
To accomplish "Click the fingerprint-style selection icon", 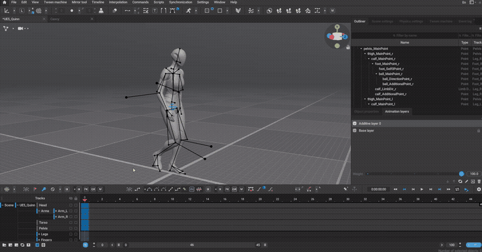I will (x=39, y=11).
